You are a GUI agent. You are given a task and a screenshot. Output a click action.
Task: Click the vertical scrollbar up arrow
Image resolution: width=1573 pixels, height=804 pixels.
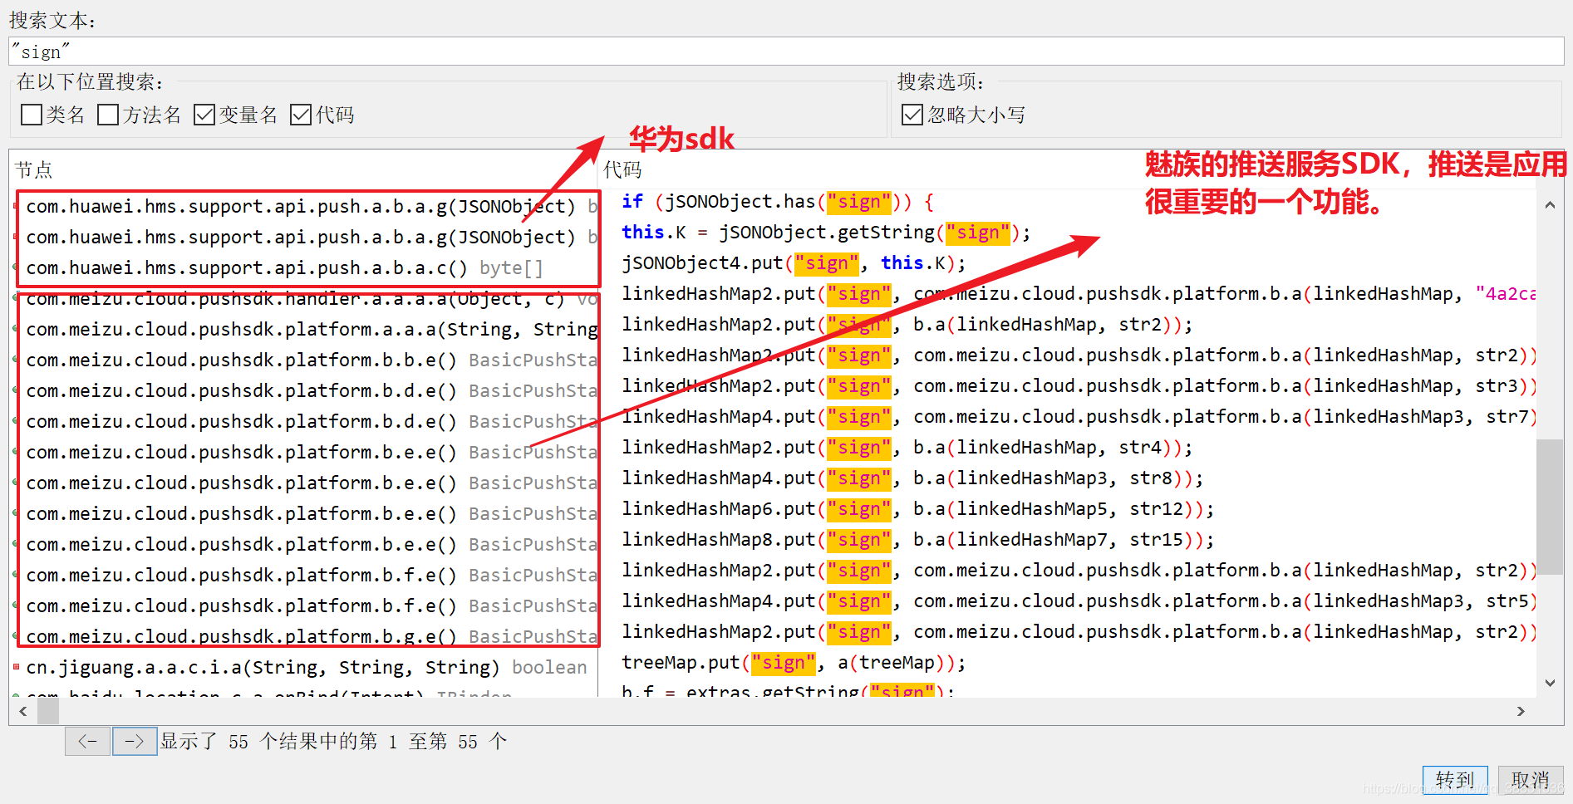(x=1550, y=205)
